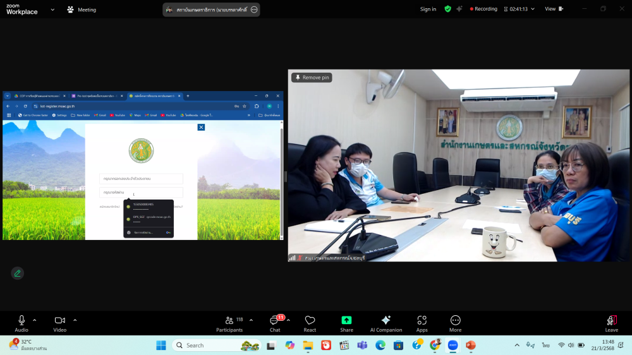Open the View layout dropdown
Viewport: 632px width, 355px height.
(554, 9)
